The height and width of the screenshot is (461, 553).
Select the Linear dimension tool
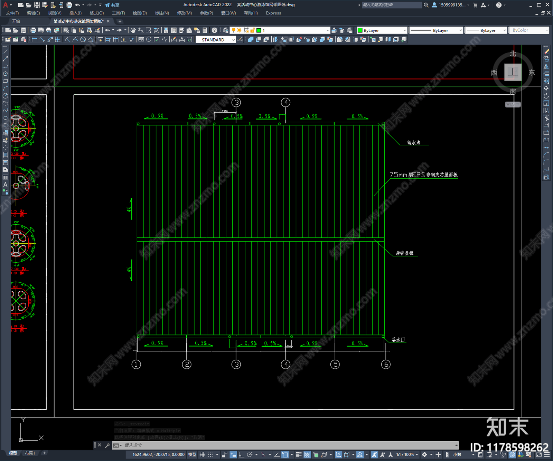(x=35, y=39)
